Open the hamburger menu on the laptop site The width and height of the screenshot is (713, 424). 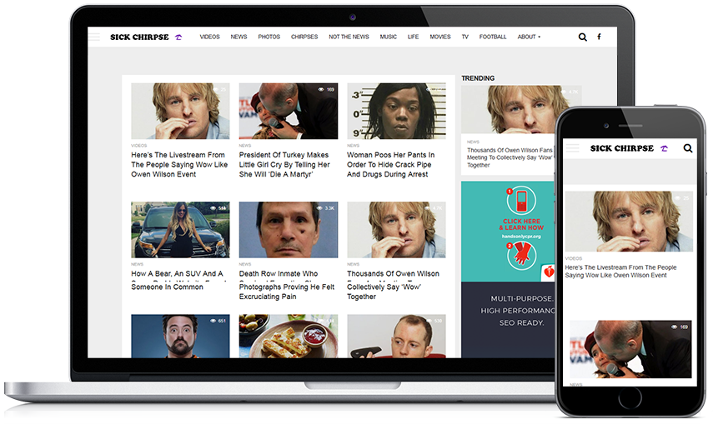pyautogui.click(x=95, y=37)
